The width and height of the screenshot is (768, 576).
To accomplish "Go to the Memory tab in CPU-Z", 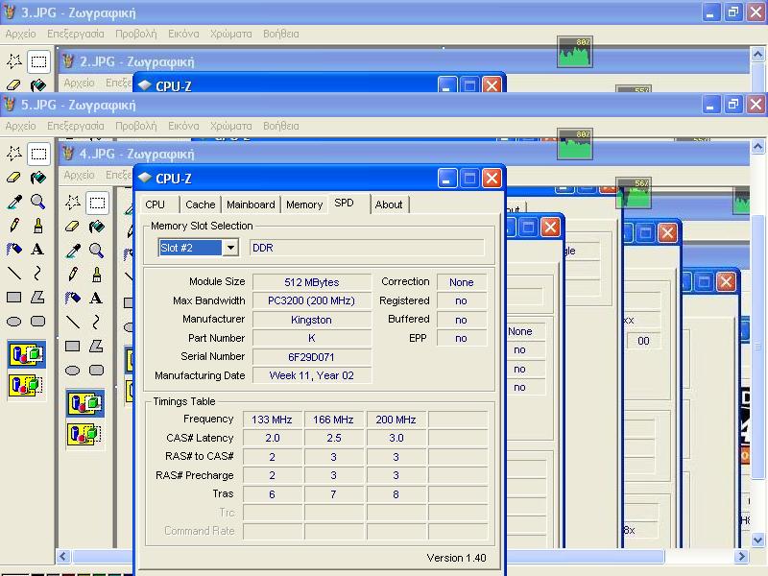I will pyautogui.click(x=304, y=204).
